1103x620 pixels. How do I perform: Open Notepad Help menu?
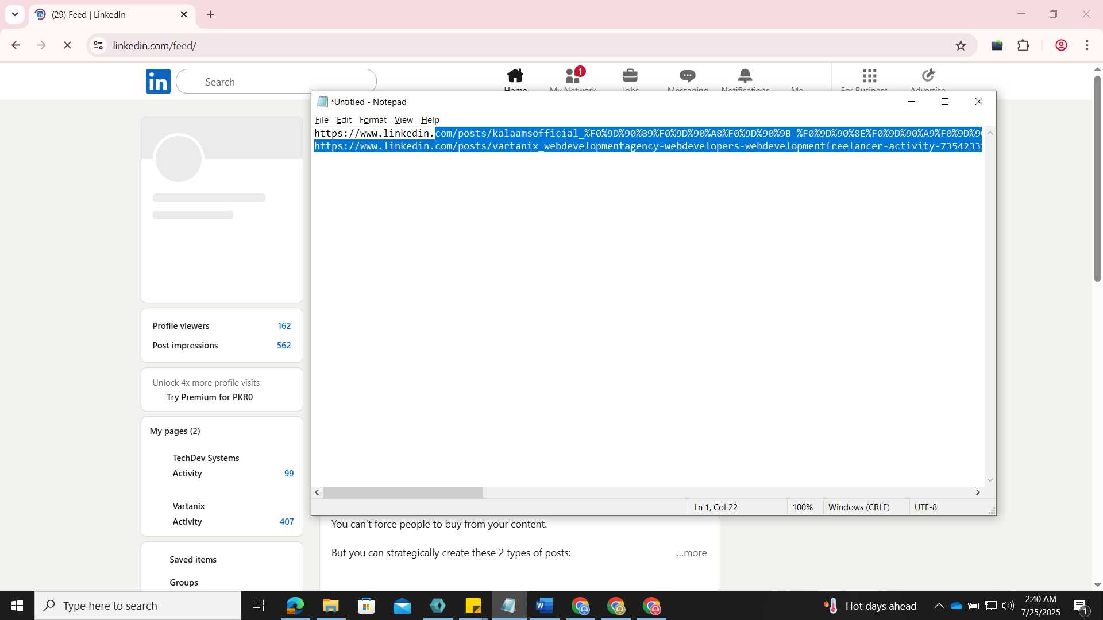[430, 119]
